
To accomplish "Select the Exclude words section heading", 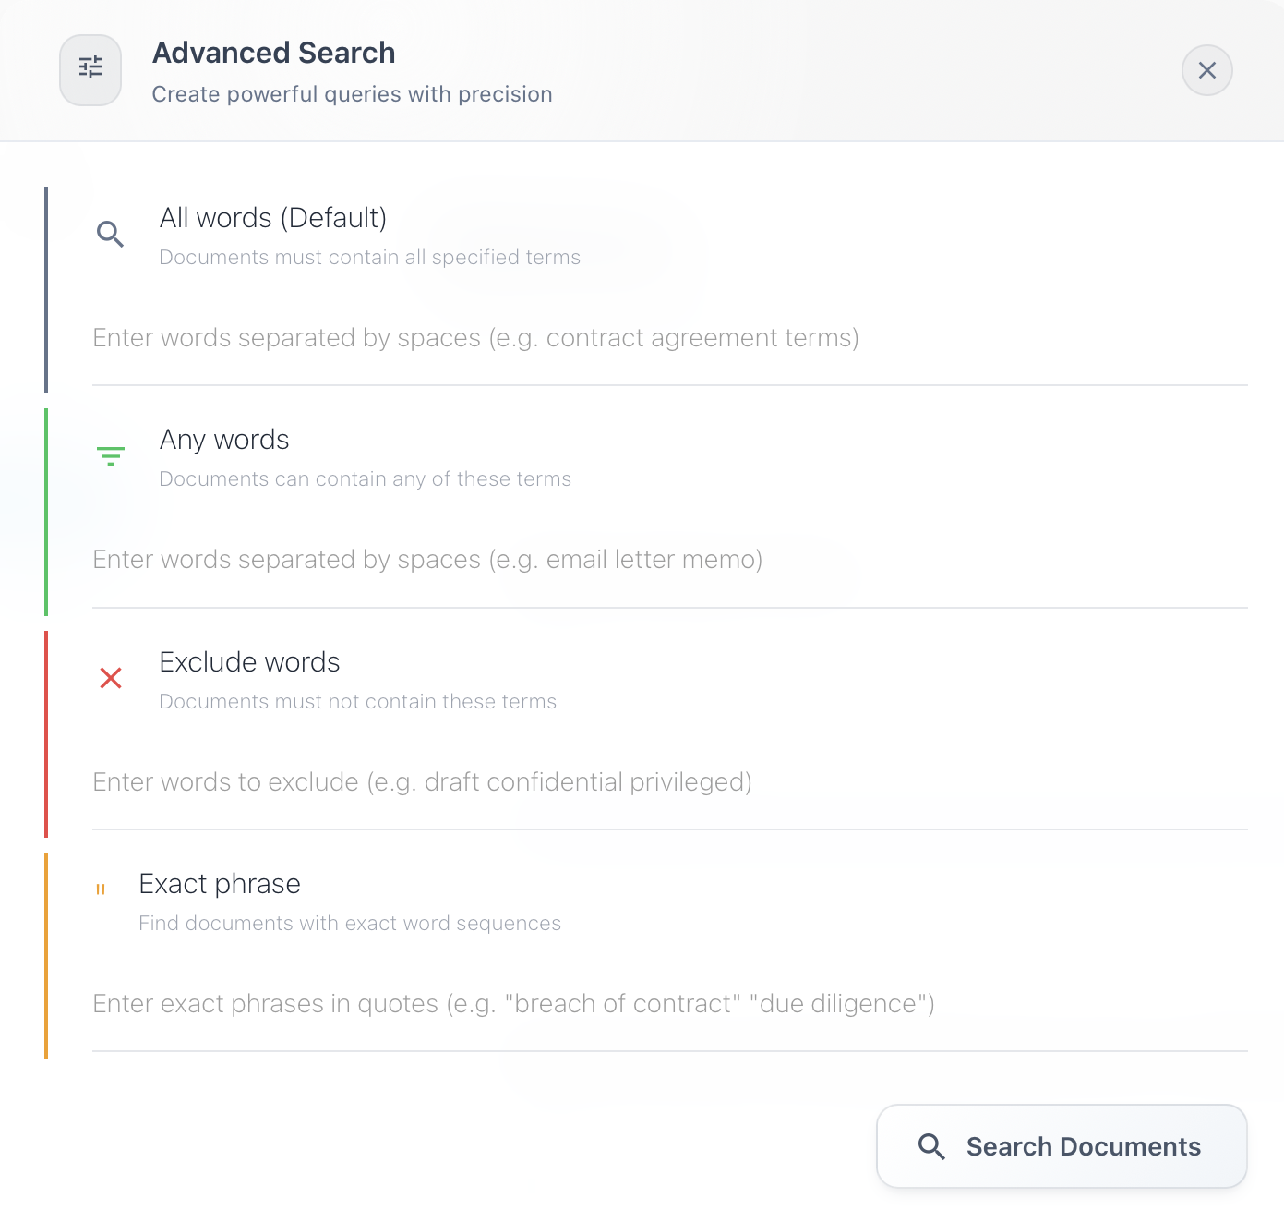I will (249, 661).
